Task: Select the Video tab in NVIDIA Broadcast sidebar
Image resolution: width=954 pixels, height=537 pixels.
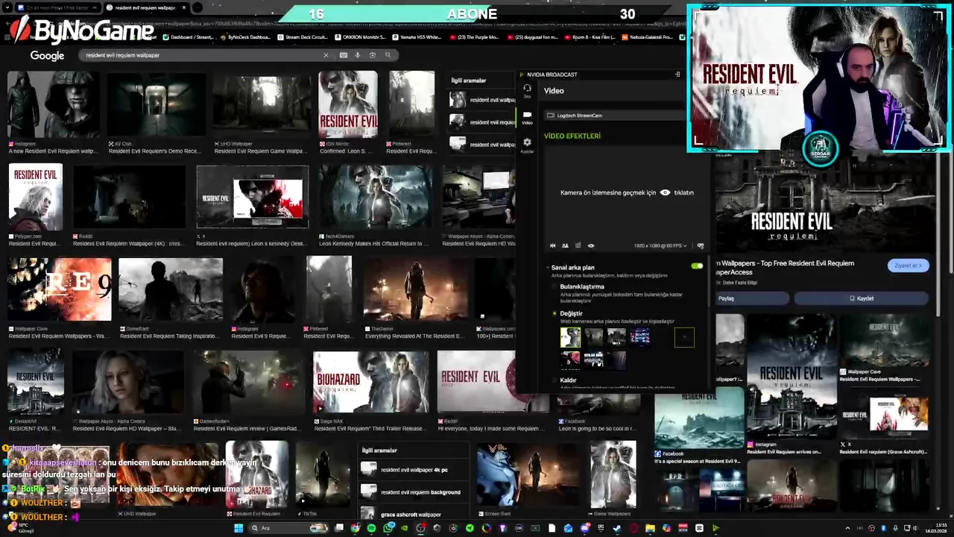Action: [x=527, y=117]
